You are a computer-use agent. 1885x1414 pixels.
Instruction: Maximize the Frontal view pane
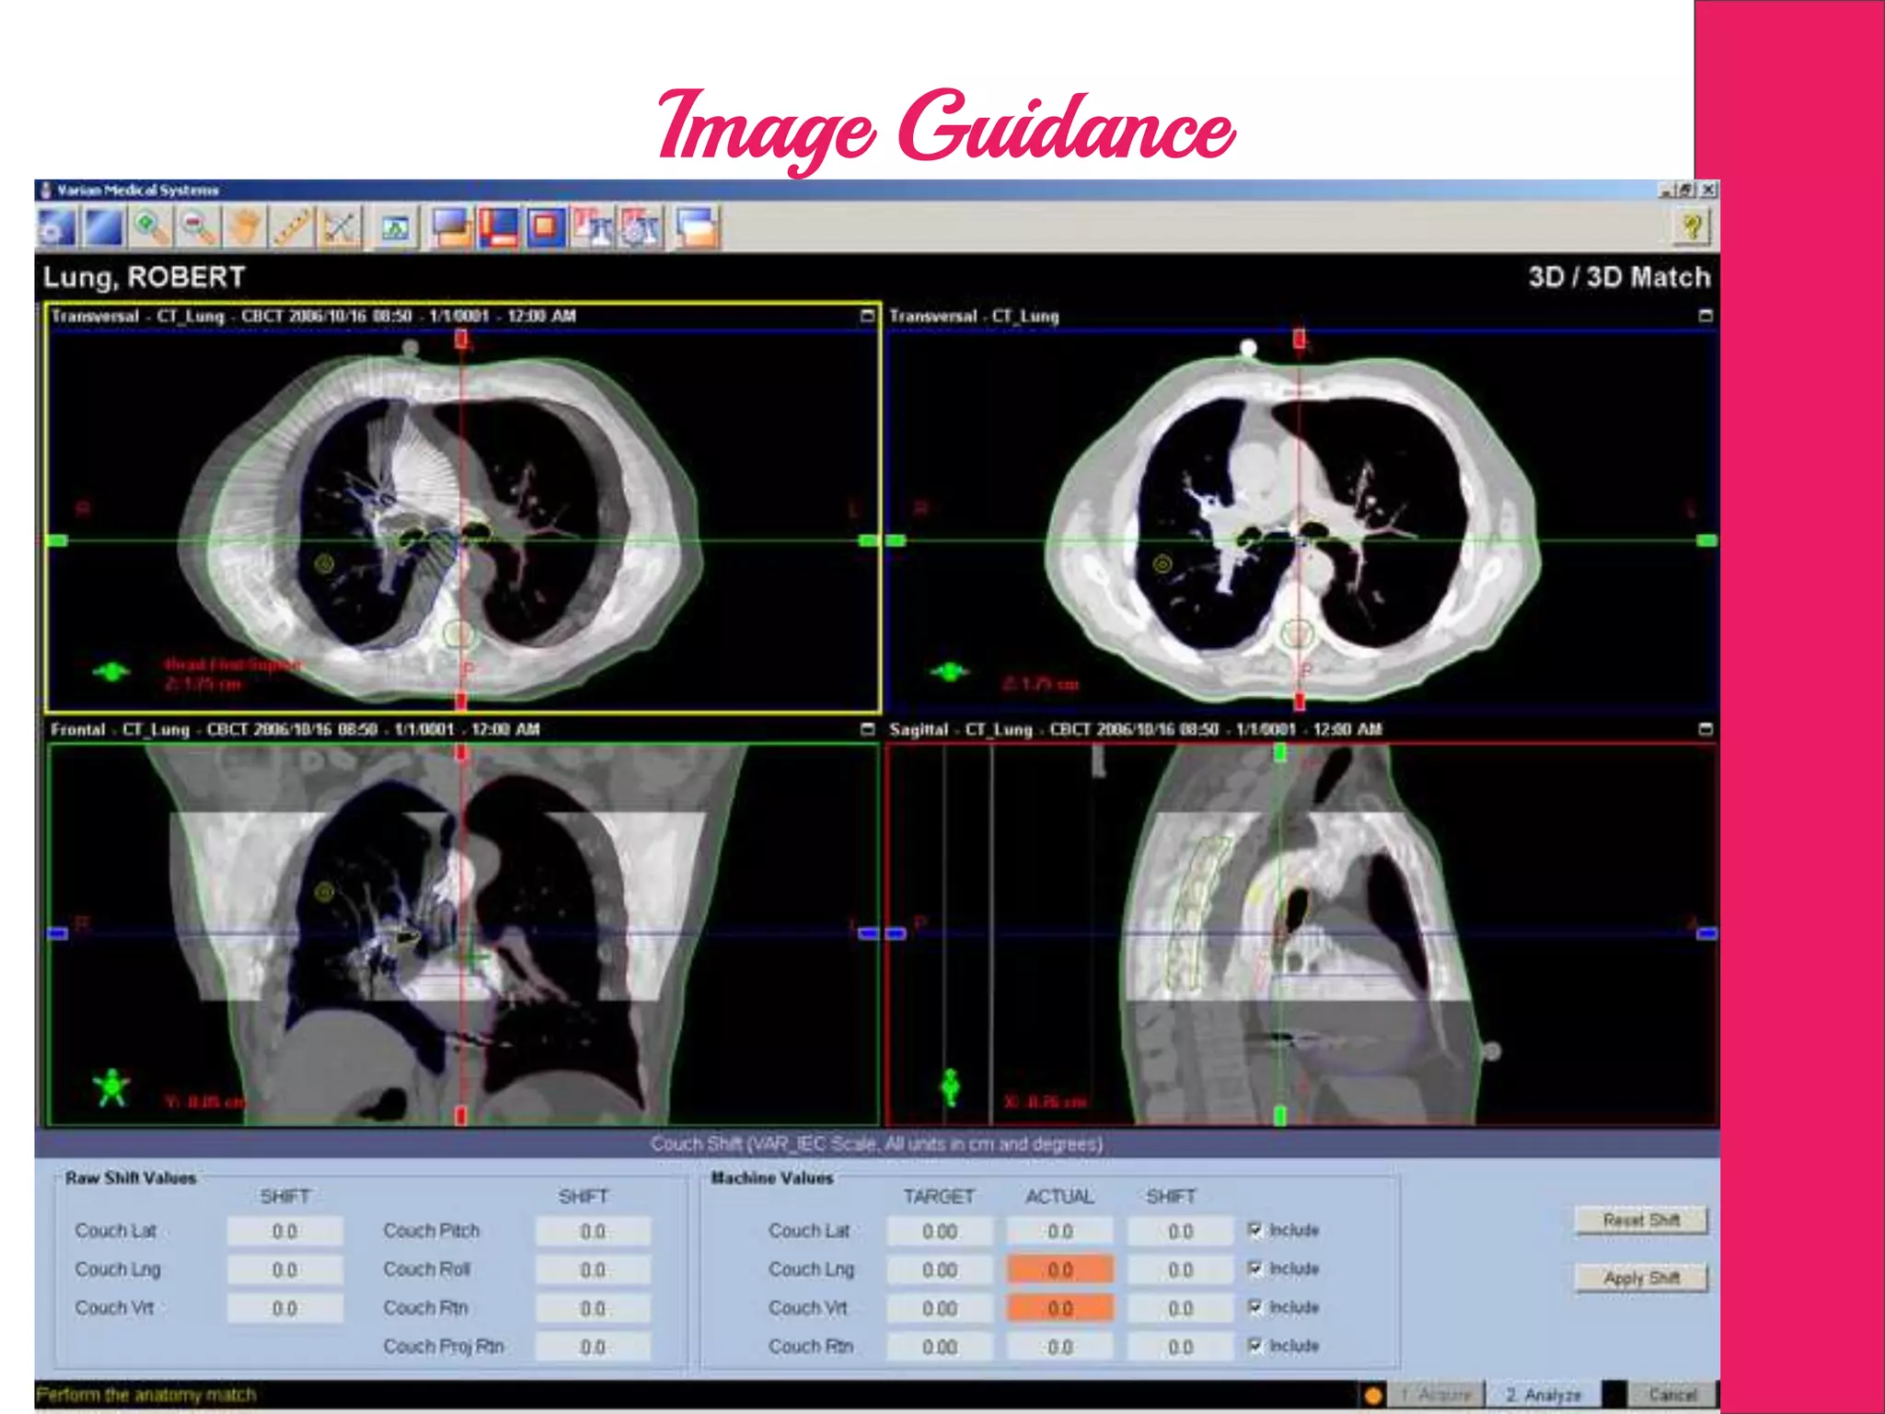click(867, 729)
